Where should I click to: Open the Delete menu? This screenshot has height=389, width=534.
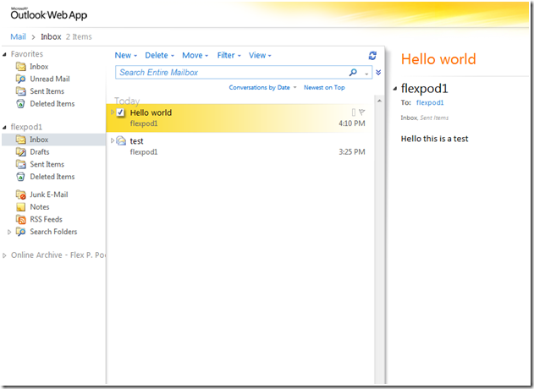[159, 55]
